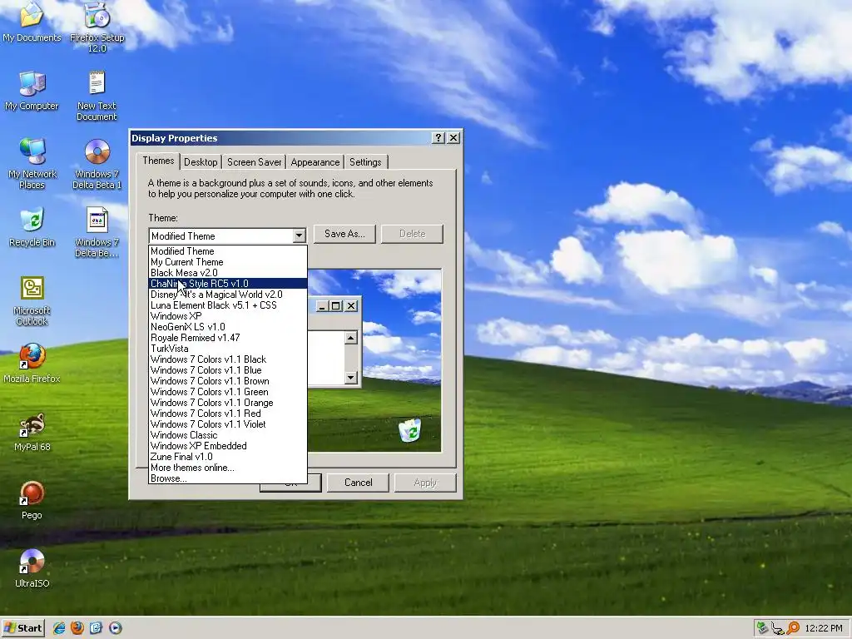The image size is (852, 639).
Task: Choose the TurkVista theme
Action: [x=228, y=349]
